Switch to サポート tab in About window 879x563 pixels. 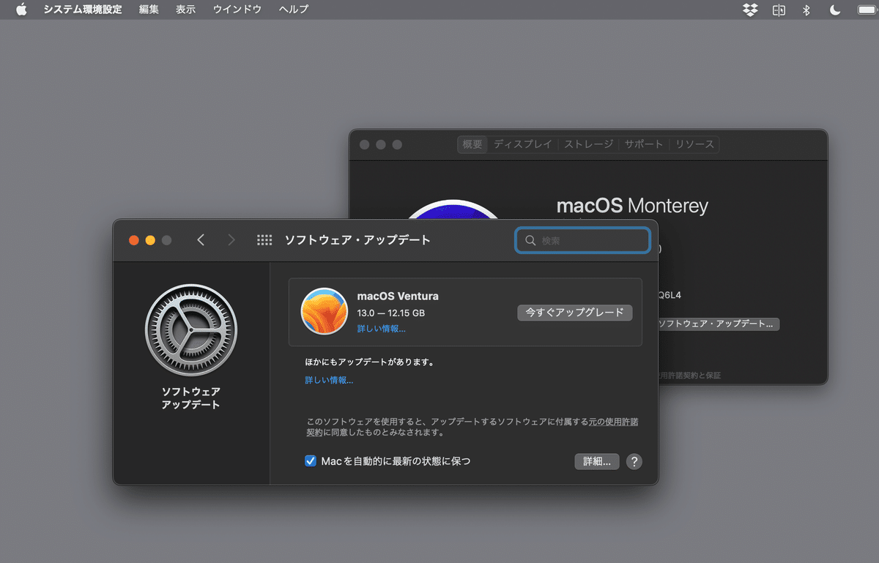click(x=644, y=144)
